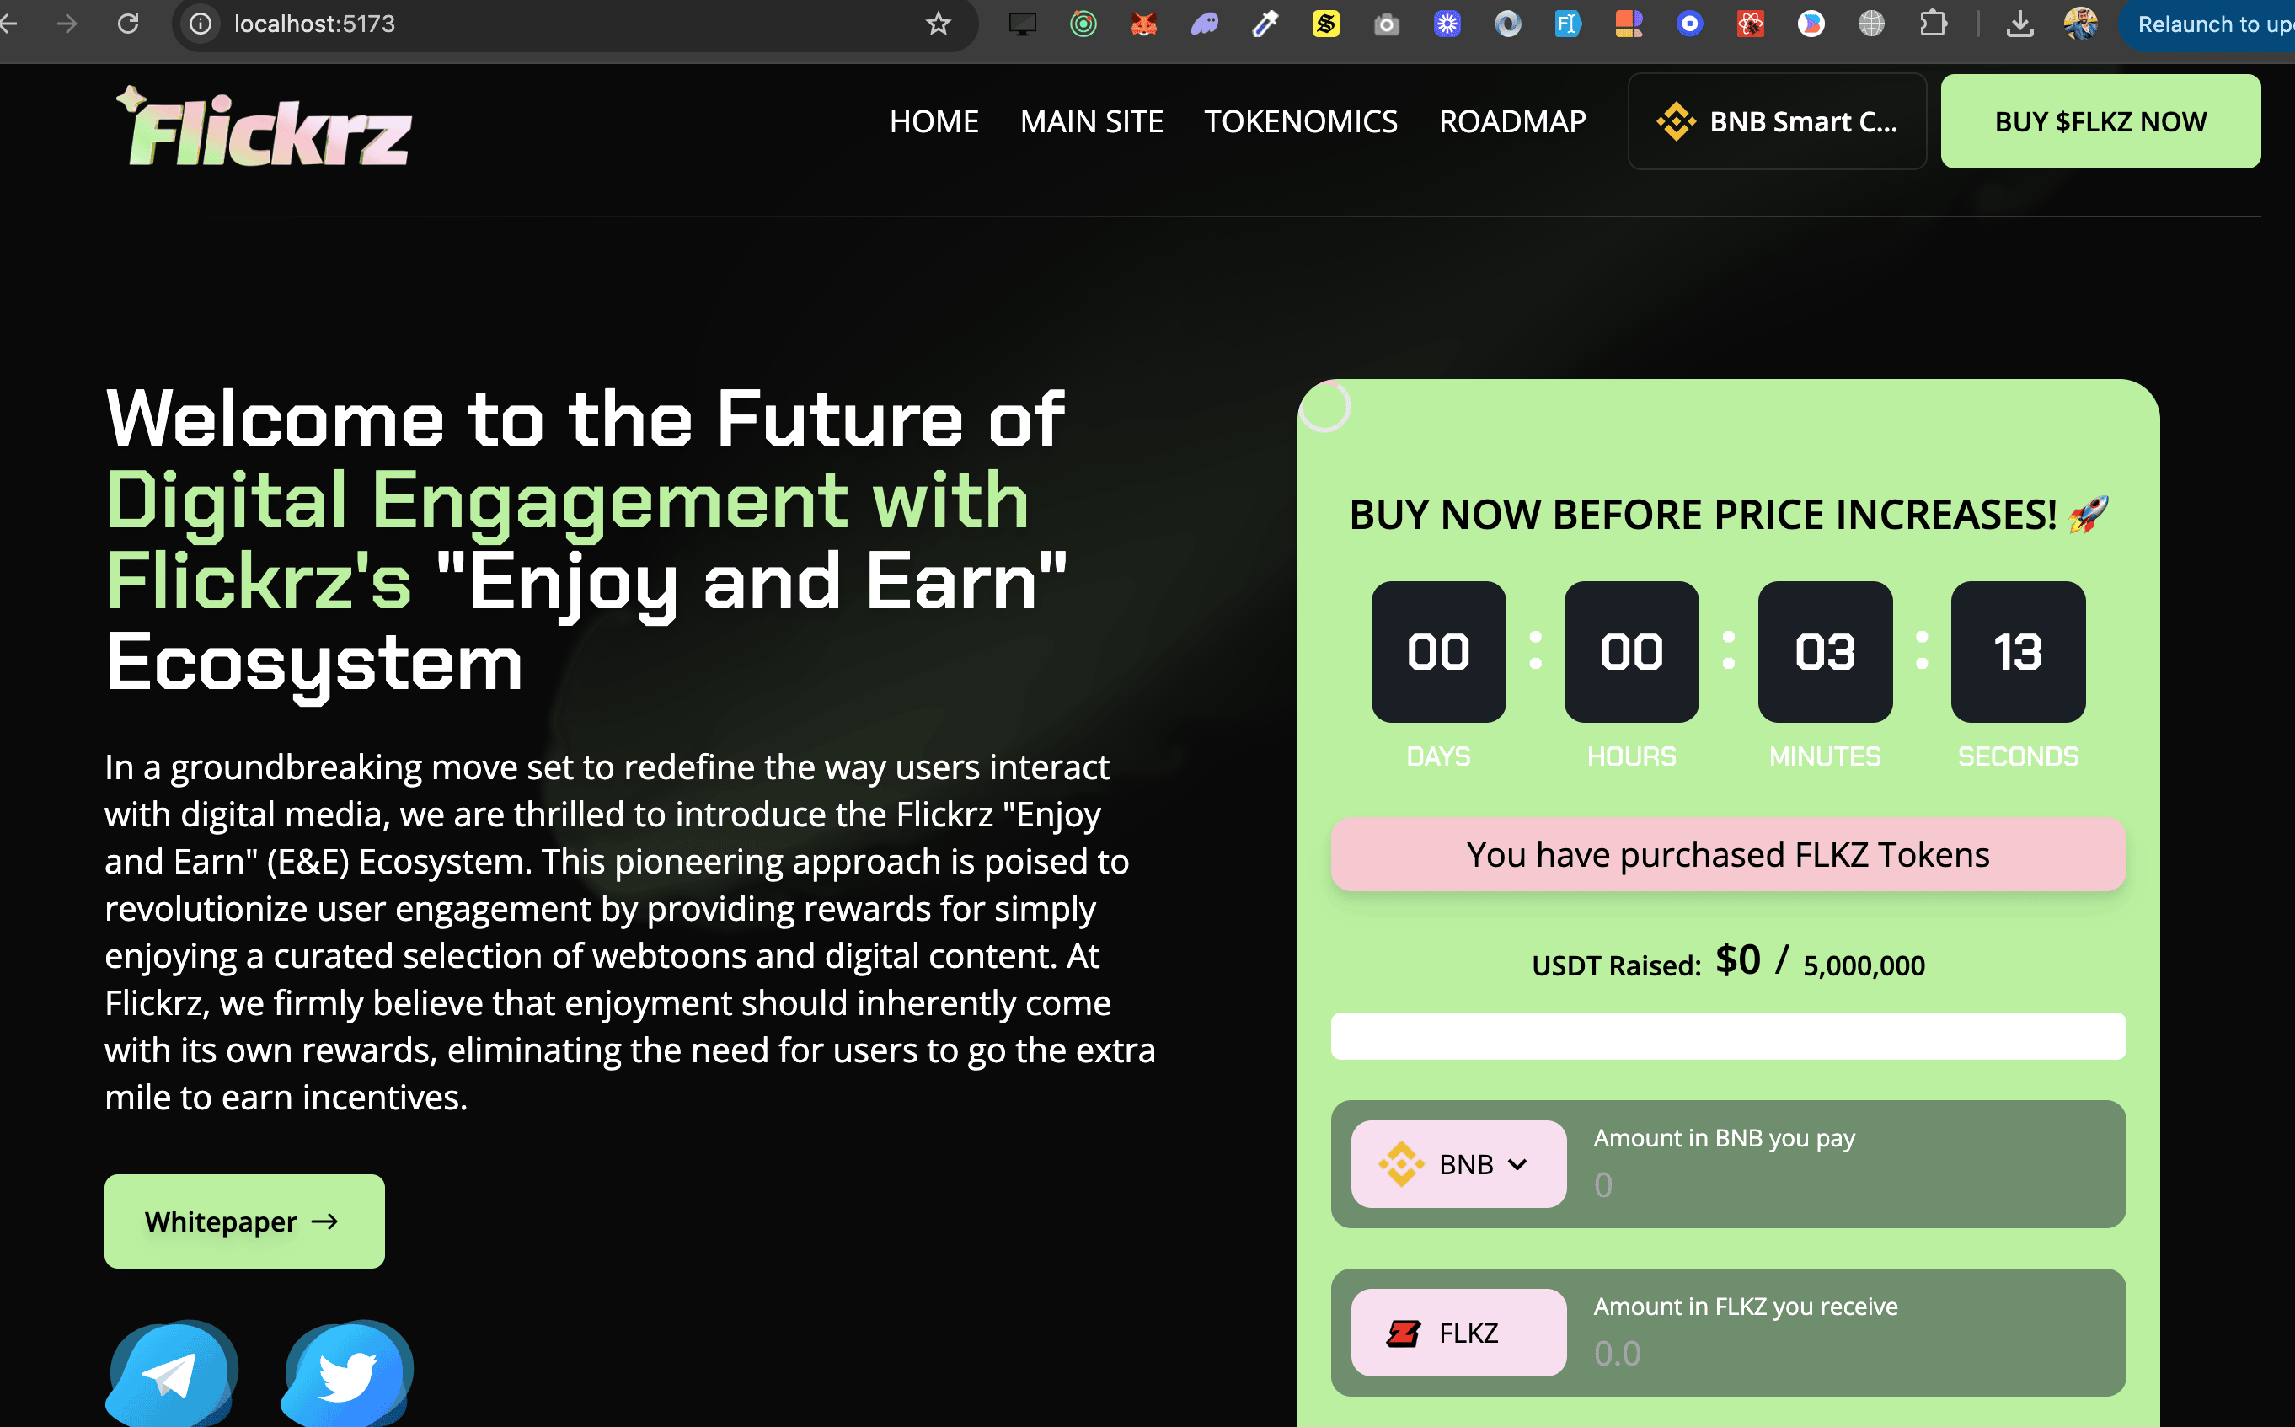Click the USDT raised progress bar
Image resolution: width=2295 pixels, height=1427 pixels.
tap(1727, 1036)
